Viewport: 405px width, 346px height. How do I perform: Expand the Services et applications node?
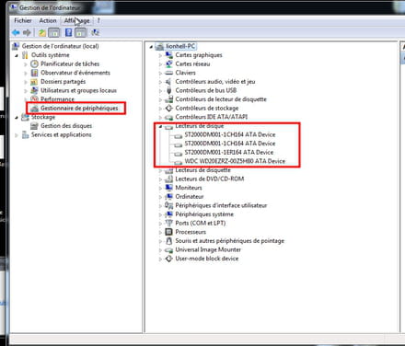click(17, 135)
